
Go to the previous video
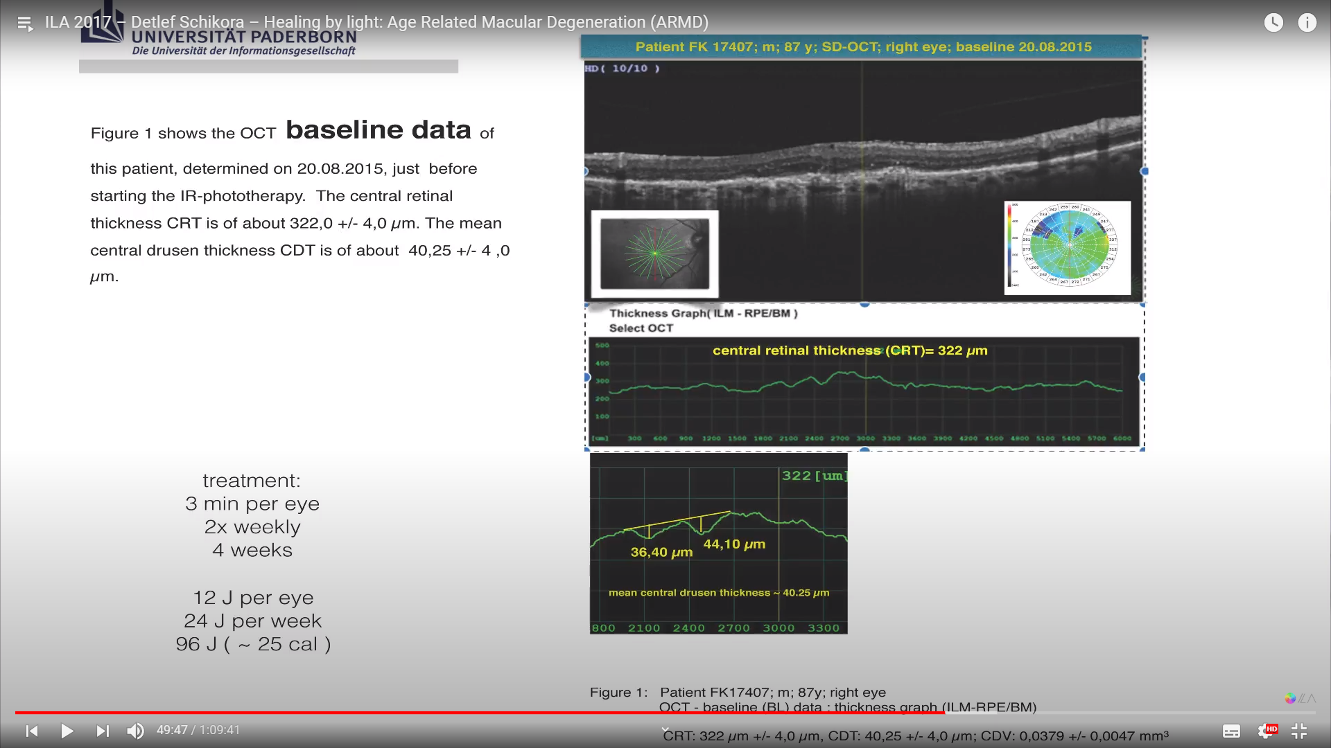click(32, 731)
